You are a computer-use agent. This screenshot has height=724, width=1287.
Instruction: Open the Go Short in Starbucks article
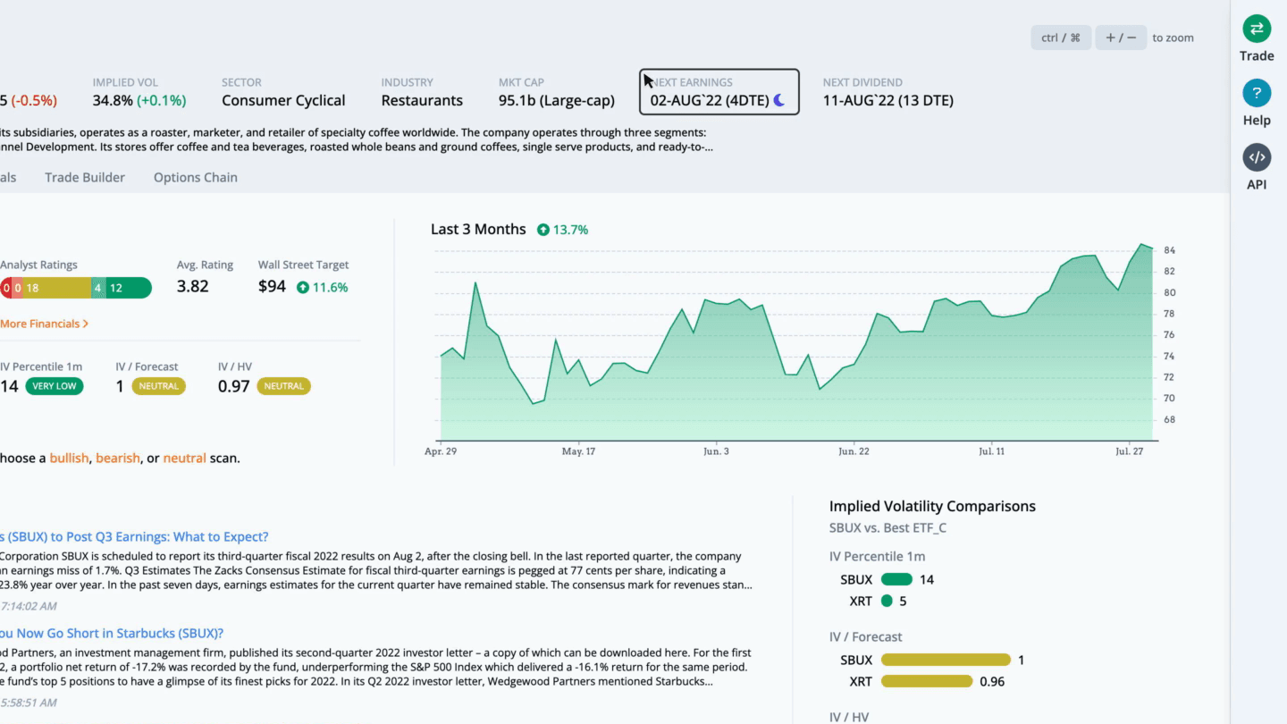point(112,633)
